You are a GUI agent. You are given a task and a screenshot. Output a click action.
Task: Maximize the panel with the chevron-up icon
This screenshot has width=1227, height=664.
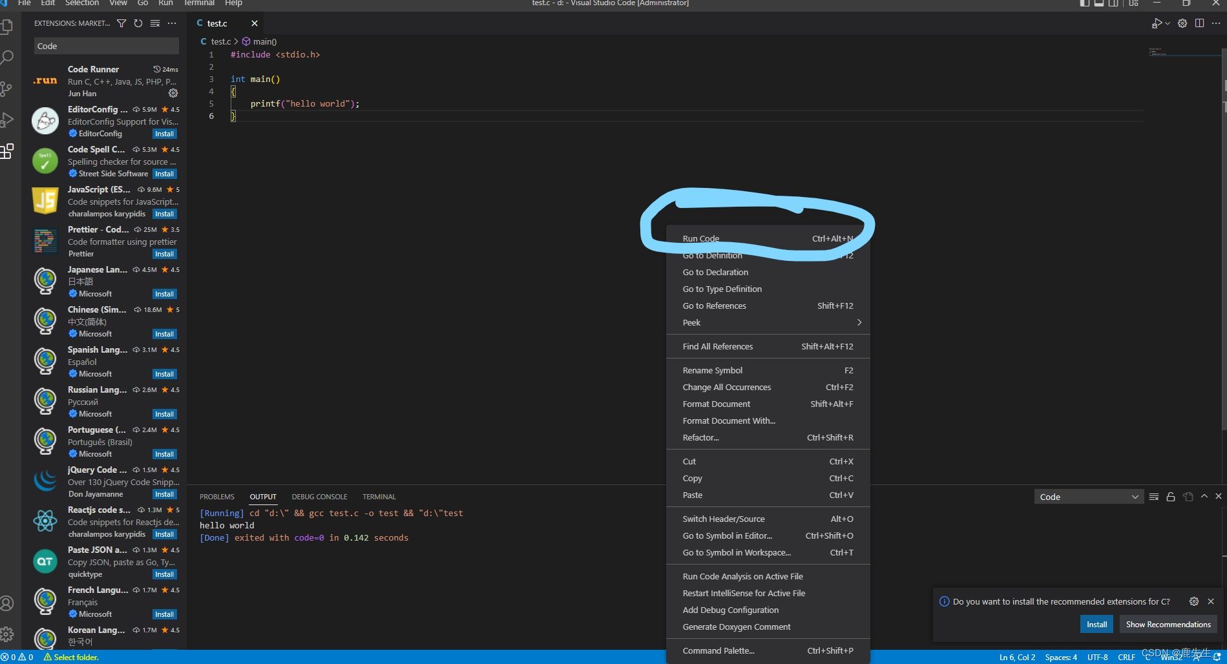tap(1204, 497)
